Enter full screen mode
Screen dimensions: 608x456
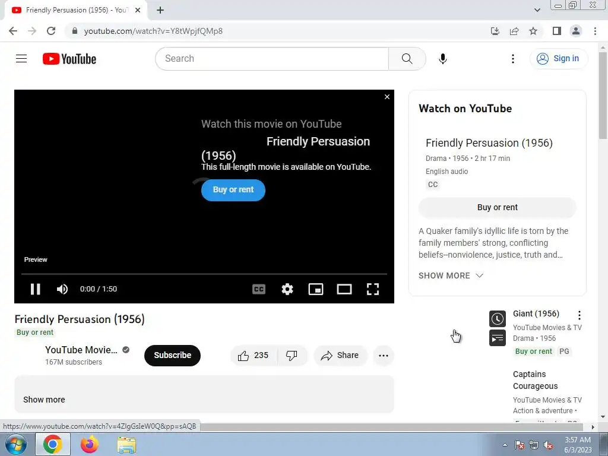[373, 289]
